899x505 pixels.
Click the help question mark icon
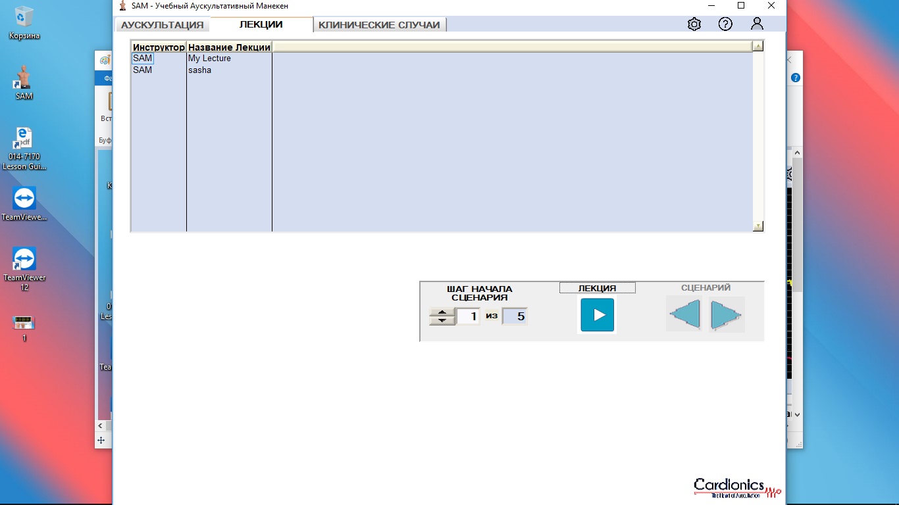[725, 24]
